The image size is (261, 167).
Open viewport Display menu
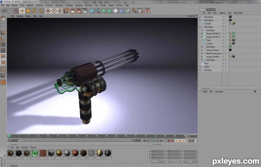point(28,16)
